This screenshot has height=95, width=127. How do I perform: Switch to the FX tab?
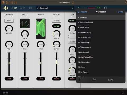tap(30, 8)
